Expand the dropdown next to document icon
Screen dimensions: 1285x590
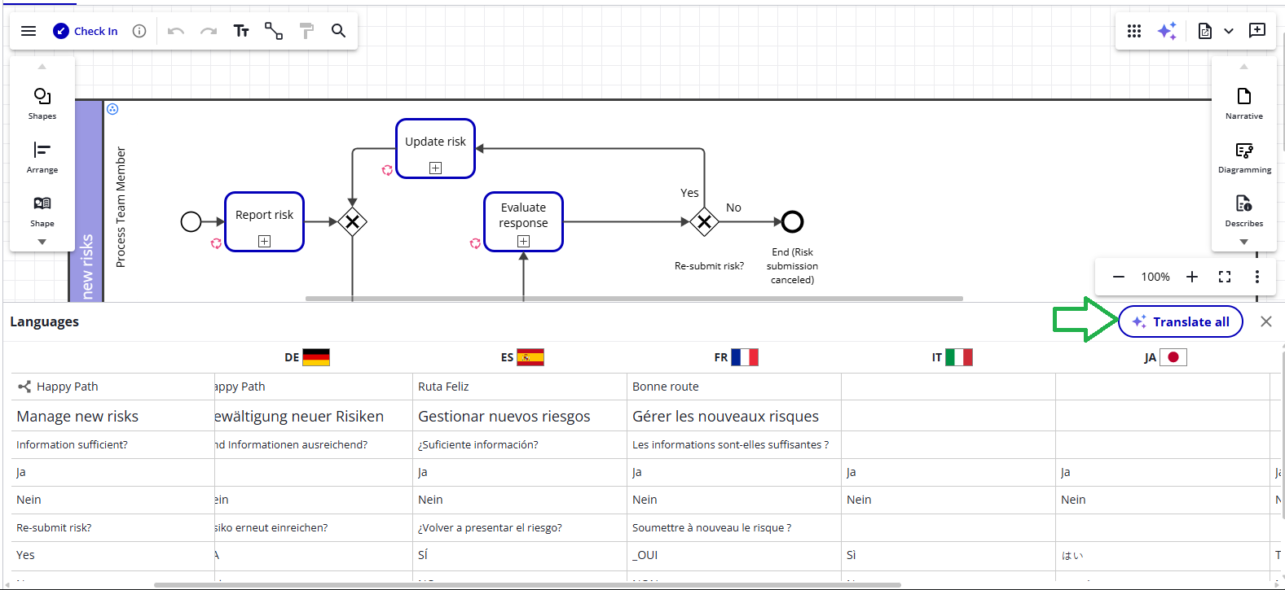[1229, 31]
